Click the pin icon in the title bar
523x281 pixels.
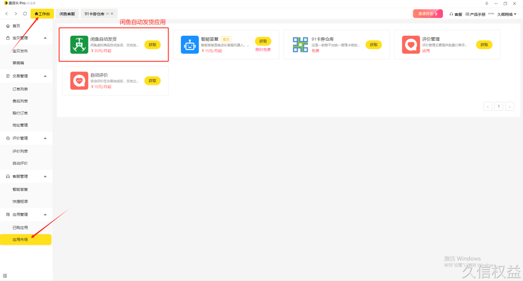(487, 4)
